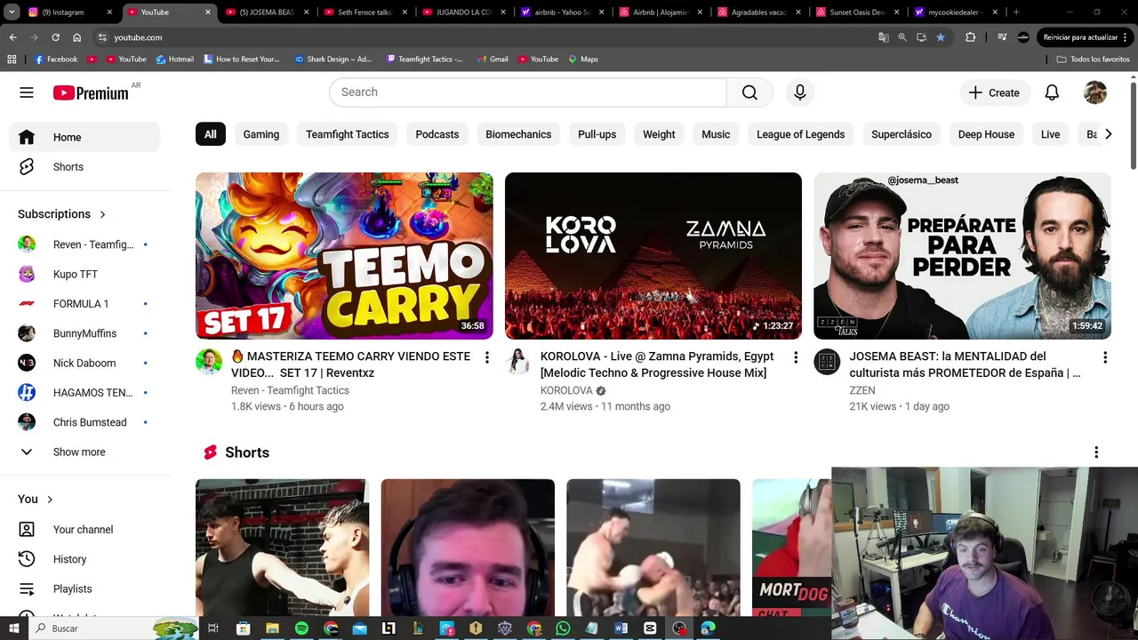Image resolution: width=1138 pixels, height=640 pixels.
Task: Click the translate page icon
Action: coord(884,37)
